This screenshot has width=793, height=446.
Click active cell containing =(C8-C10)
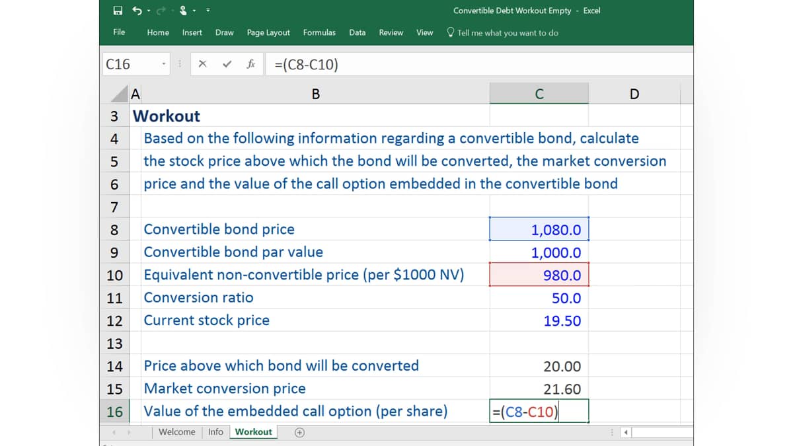tap(539, 412)
